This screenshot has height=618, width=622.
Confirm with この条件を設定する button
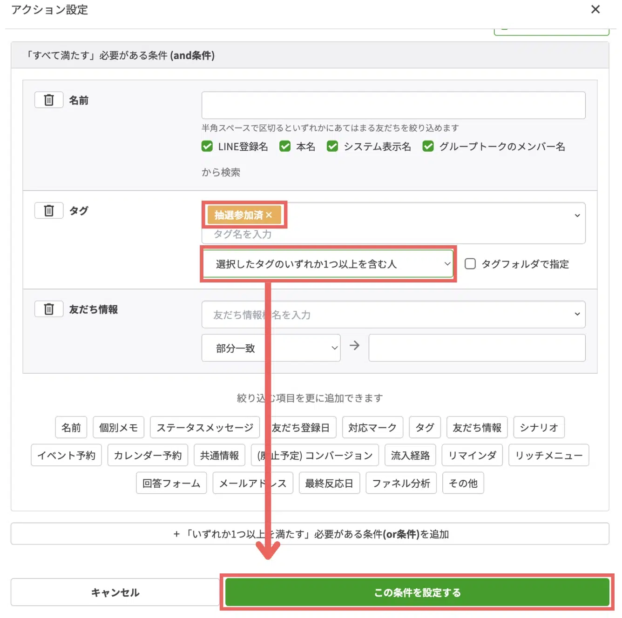pos(417,592)
